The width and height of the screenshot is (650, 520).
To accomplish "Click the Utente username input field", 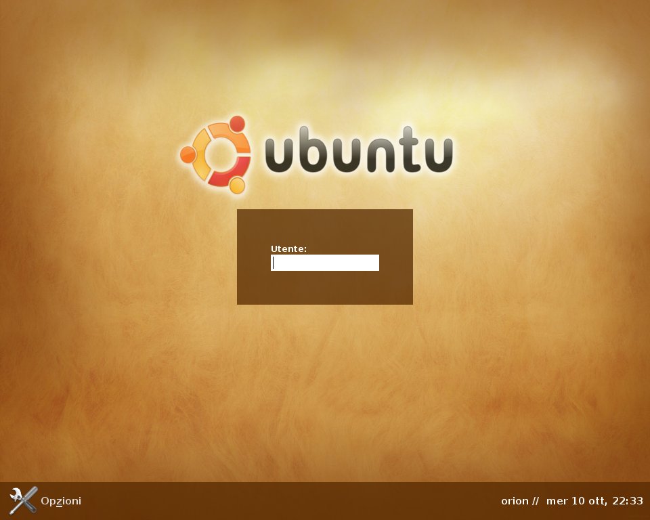I will (324, 263).
